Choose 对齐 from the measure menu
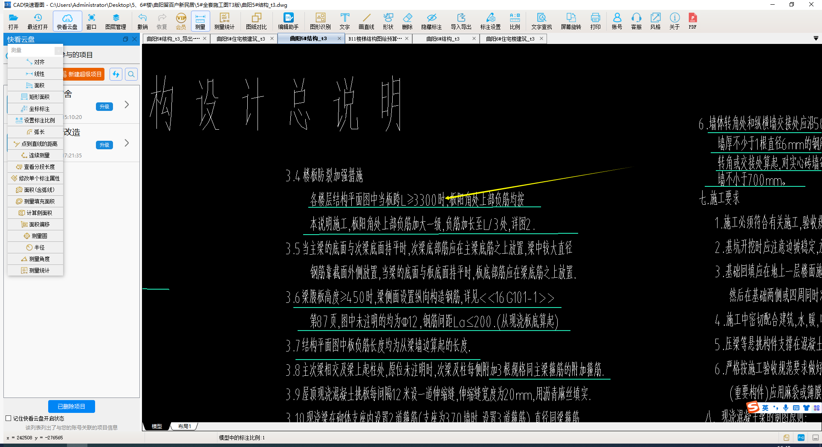The height and width of the screenshot is (447, 822). [35, 62]
